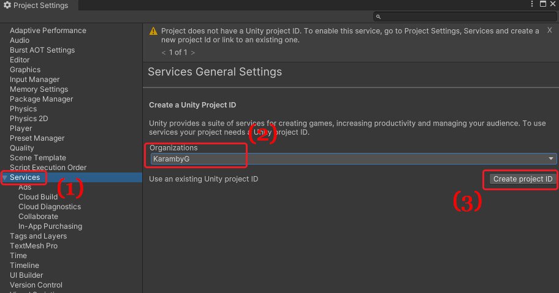Maximize the Project Settings window
559x293 pixels.
click(x=542, y=4)
